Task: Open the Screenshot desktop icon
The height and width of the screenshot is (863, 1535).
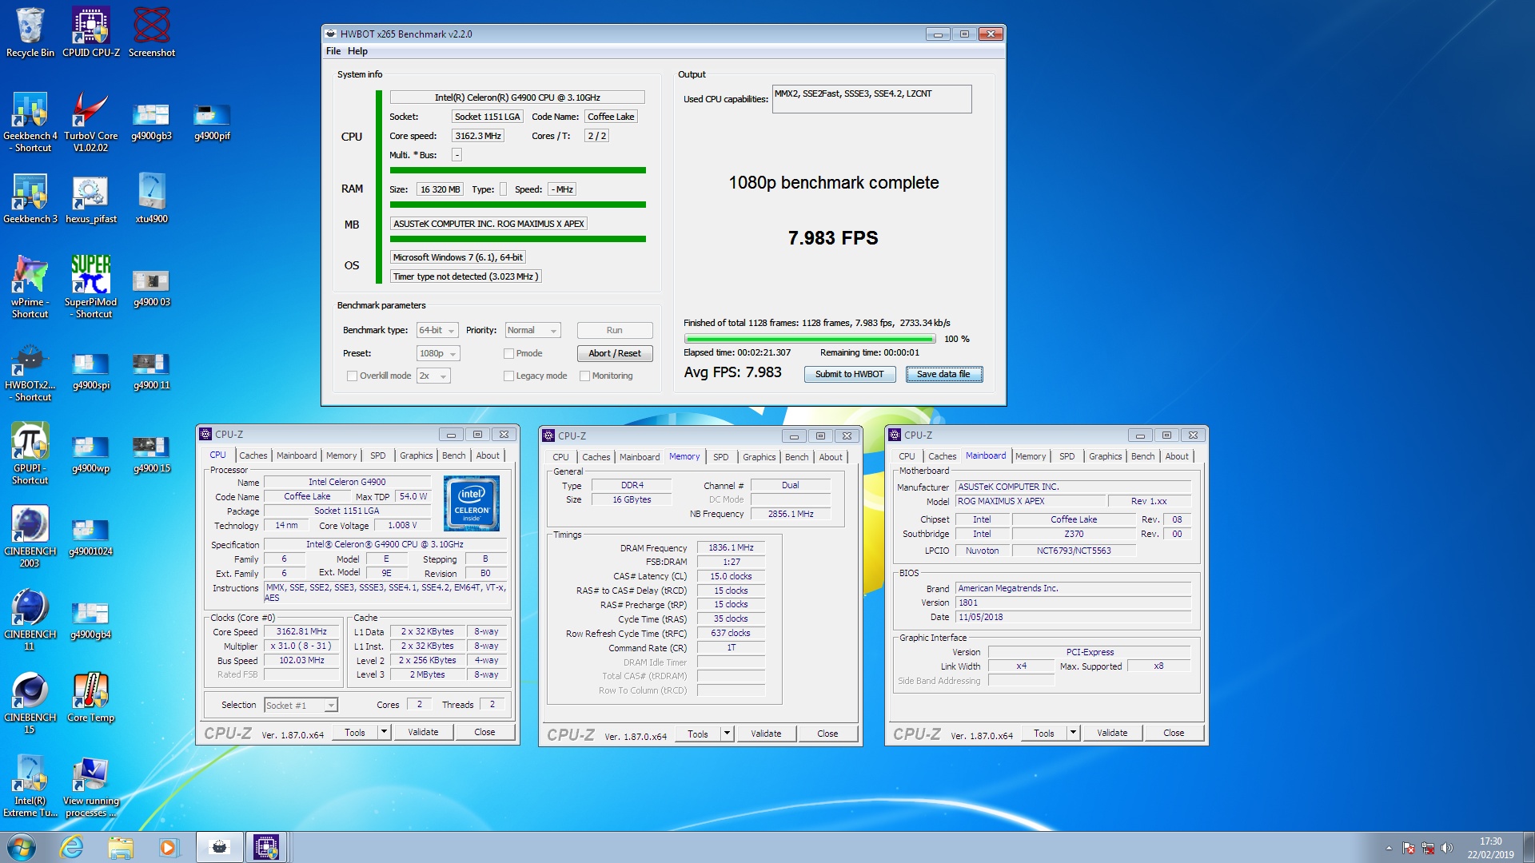Action: coord(152,32)
